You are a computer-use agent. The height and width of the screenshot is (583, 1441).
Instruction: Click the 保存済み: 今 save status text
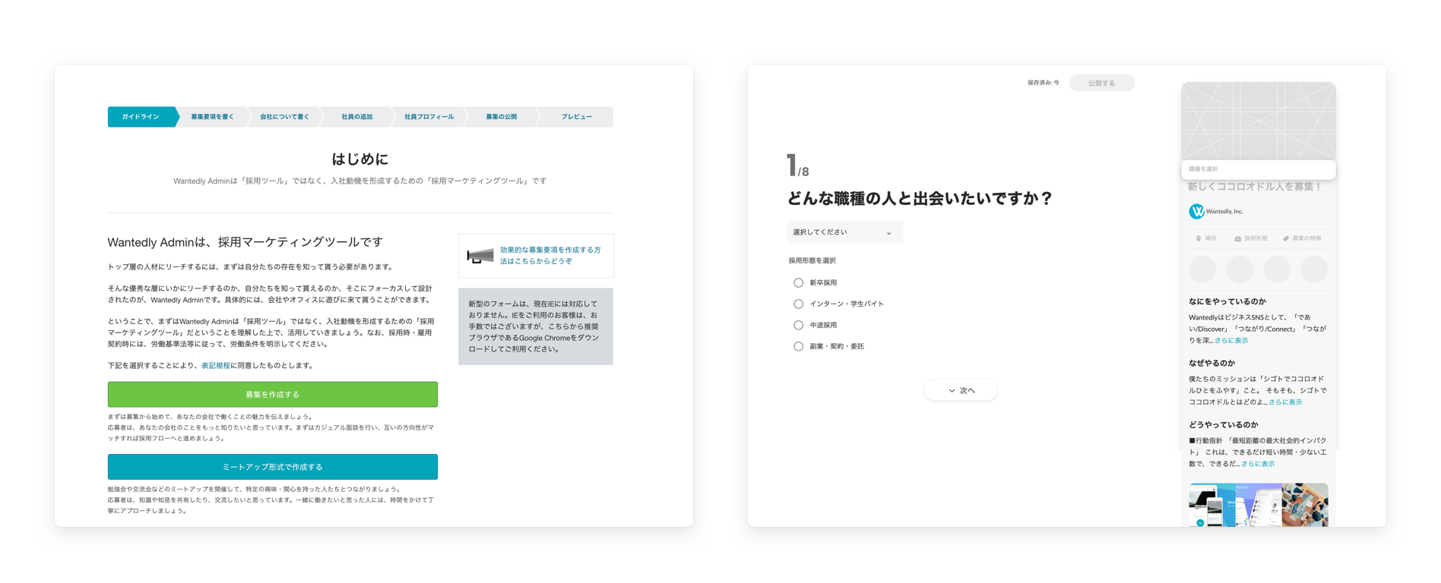[1044, 83]
